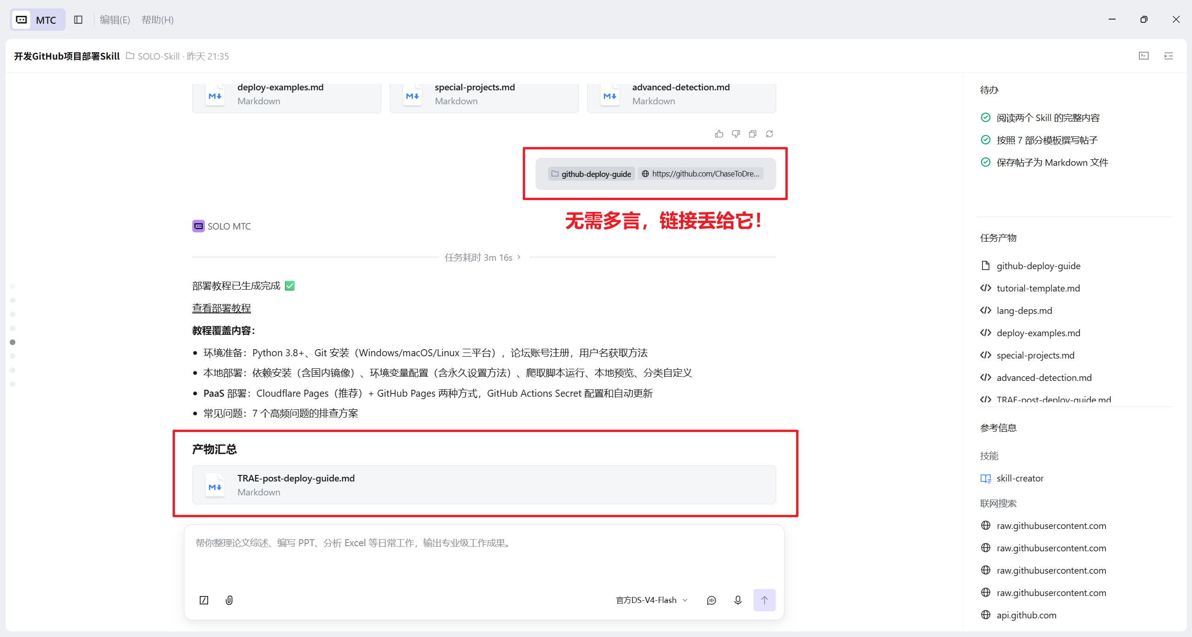Click the 待办 section heading
Screen dimensions: 1192x637
click(989, 89)
